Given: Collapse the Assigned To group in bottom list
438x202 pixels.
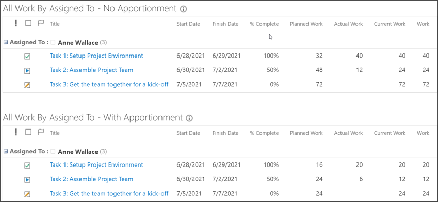Looking at the screenshot, I should tap(6, 151).
